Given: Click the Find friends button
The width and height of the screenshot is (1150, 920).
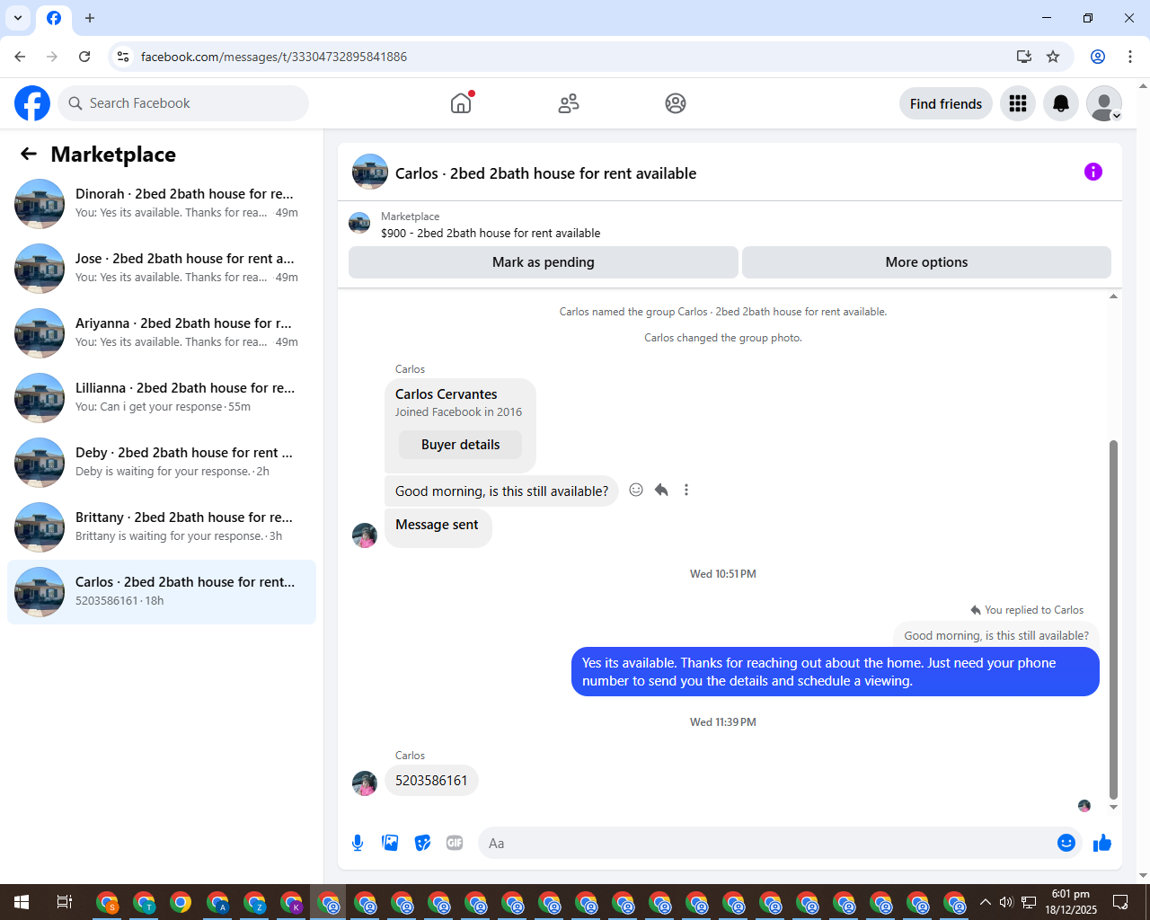Looking at the screenshot, I should [946, 103].
